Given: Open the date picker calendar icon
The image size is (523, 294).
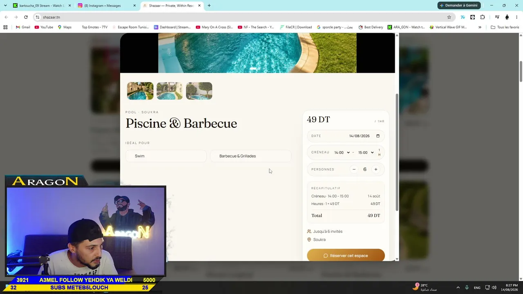Looking at the screenshot, I should pos(378,136).
